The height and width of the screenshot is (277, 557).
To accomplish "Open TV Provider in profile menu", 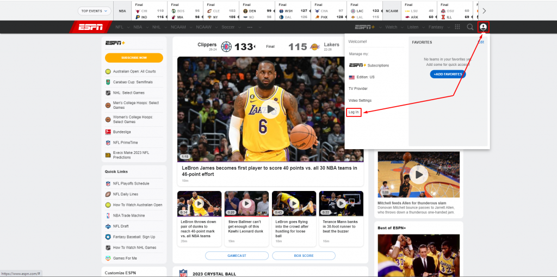I will 358,89.
